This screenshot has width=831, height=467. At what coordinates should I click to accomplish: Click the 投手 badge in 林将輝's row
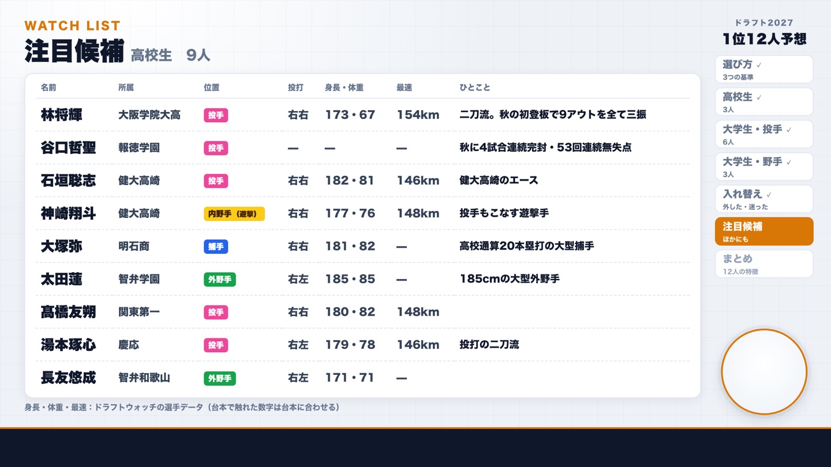pos(216,115)
